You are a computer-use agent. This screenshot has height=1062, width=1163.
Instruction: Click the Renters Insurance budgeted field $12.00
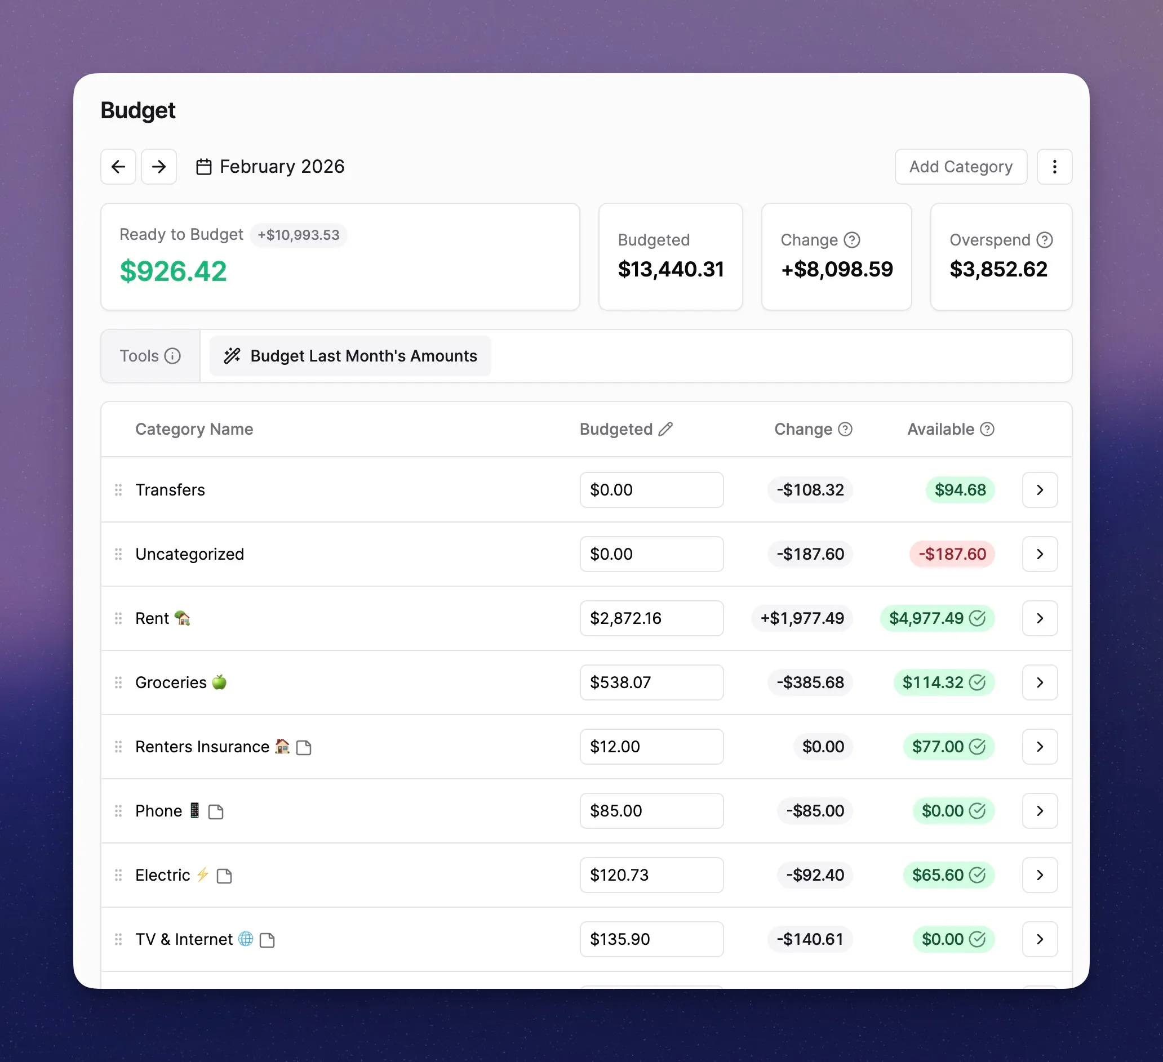point(651,746)
